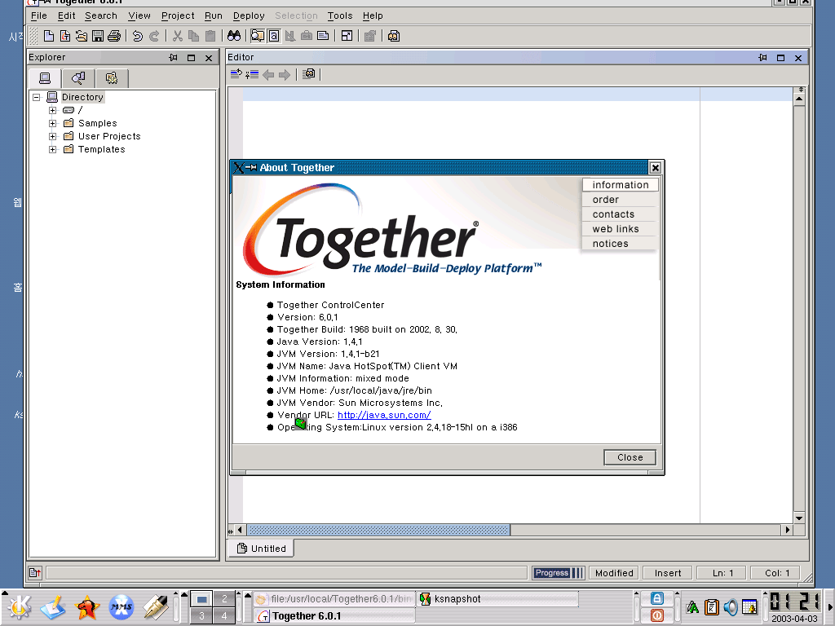Screen dimensions: 835x626
Task: Click the Open folder toolbar icon
Action: tap(82, 36)
